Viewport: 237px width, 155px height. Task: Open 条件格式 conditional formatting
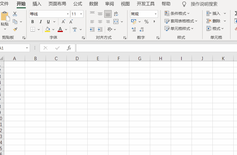coord(177,14)
